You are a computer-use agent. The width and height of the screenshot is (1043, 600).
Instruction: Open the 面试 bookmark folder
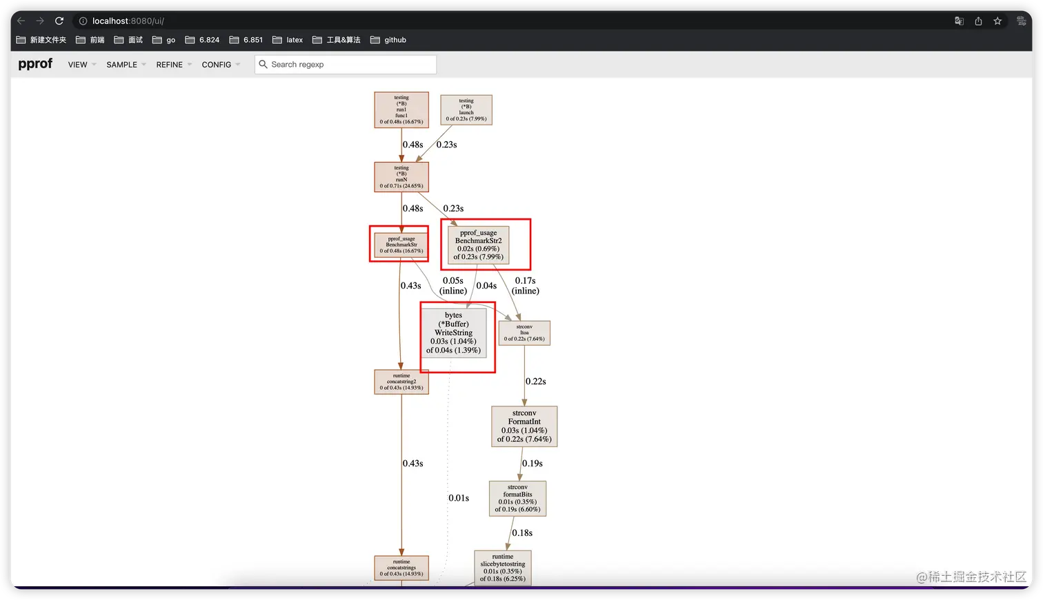[128, 40]
